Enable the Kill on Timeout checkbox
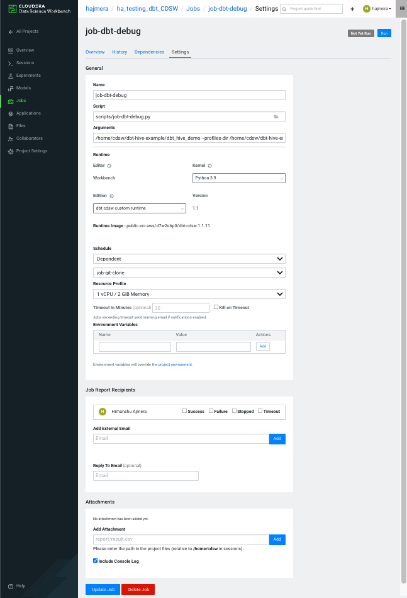 216,307
